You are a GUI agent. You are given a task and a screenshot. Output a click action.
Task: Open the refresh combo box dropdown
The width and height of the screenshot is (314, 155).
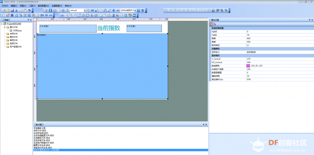point(85,10)
